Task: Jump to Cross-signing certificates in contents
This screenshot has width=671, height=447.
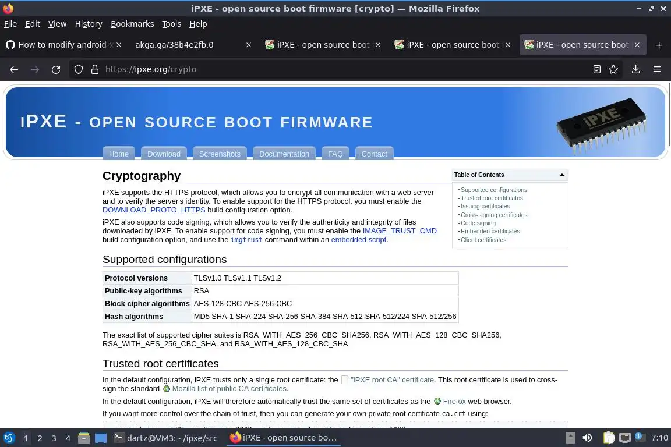Action: [x=494, y=215]
